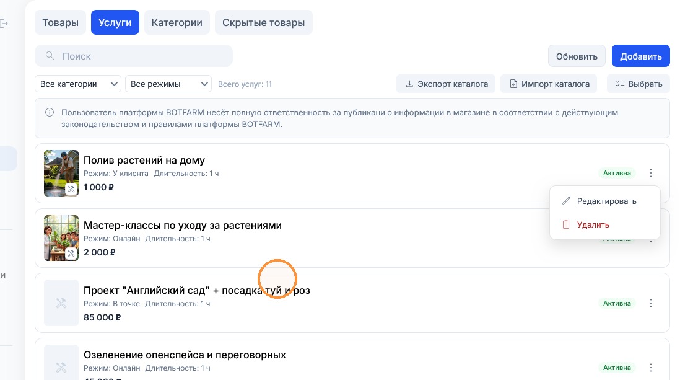The height and width of the screenshot is (380, 680).
Task: Click the Активна badge for Английский сад
Action: click(617, 303)
